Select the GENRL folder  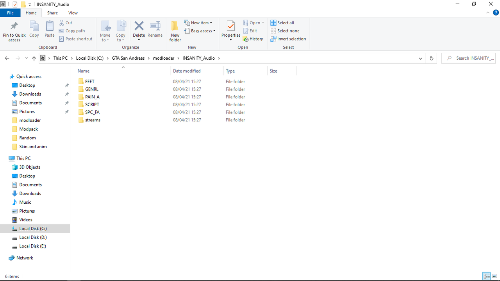pos(92,89)
